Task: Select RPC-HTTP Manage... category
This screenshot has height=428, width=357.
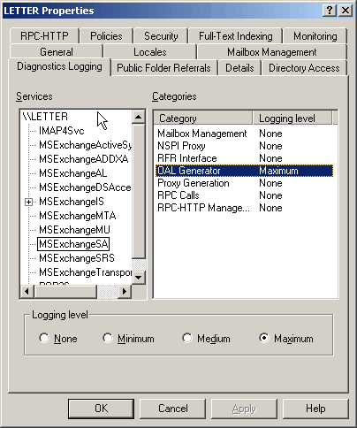Action: [x=244, y=208]
